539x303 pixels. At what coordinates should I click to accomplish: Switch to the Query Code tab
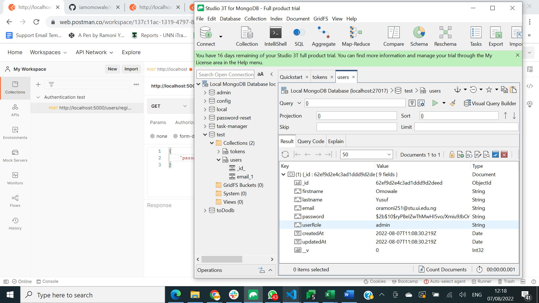310,141
